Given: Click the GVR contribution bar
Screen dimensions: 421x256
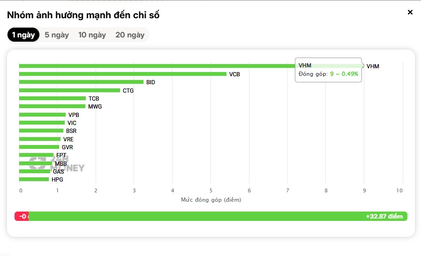Looking at the screenshot, I should click(x=39, y=147).
